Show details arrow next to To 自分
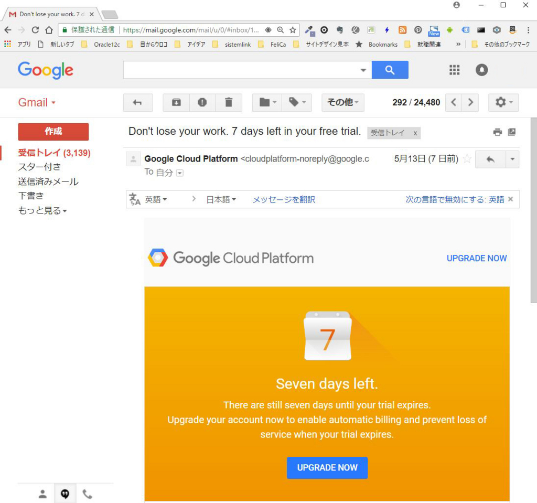Screen dimensions: 537x503 [x=180, y=173]
